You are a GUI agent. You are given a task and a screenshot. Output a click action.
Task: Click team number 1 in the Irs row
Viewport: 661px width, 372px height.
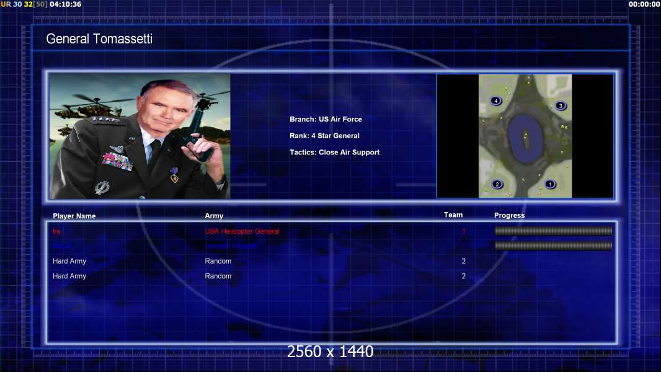point(464,231)
